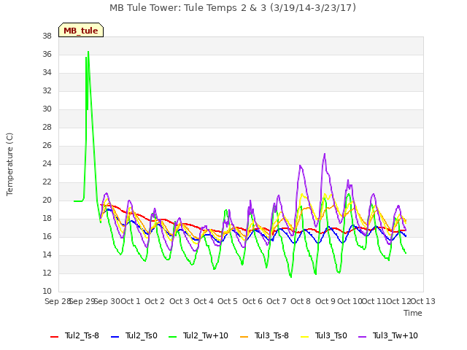Click the yellow Tul3_Ts0 legend swatch
The image size is (467, 350).
(305, 337)
